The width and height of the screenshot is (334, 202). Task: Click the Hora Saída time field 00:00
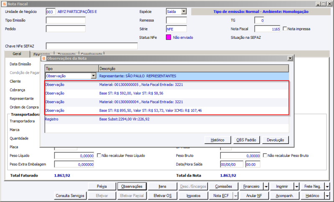pos(253,164)
